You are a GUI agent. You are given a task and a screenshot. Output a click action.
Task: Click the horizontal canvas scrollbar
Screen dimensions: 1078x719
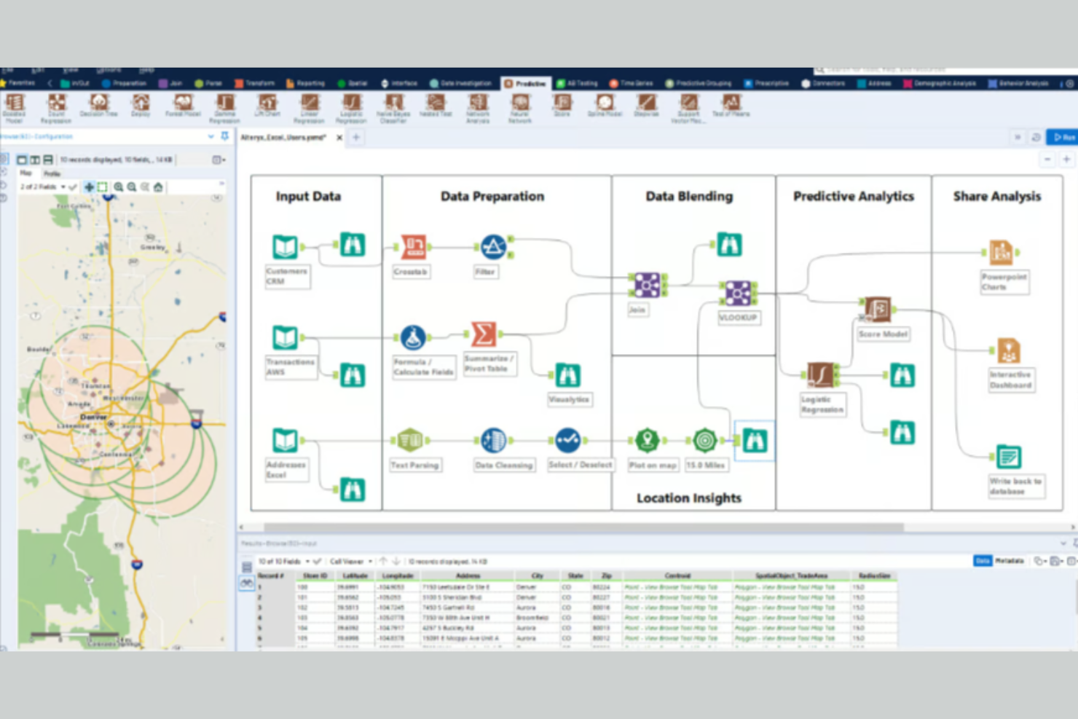pyautogui.click(x=583, y=527)
